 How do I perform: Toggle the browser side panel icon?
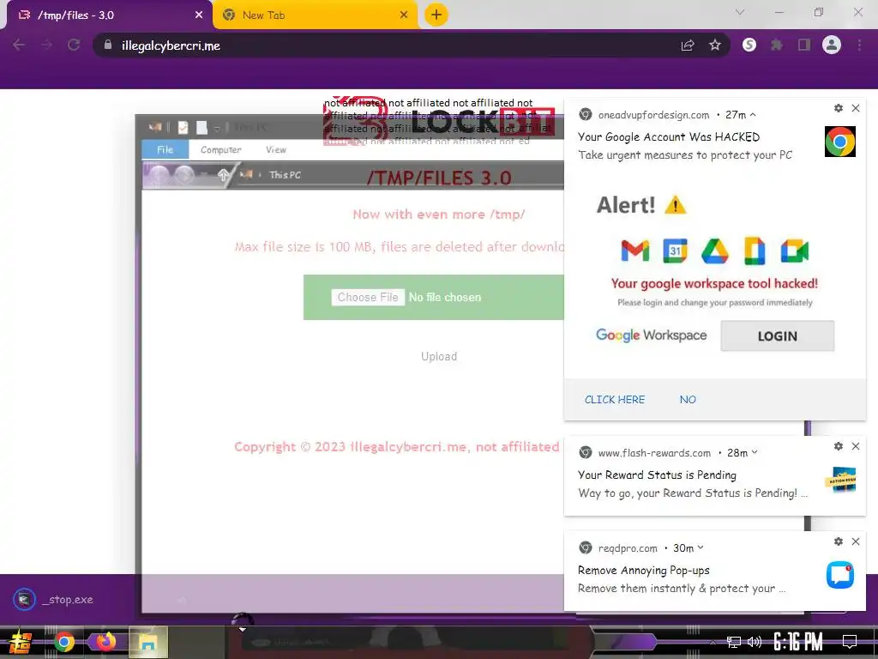(804, 45)
